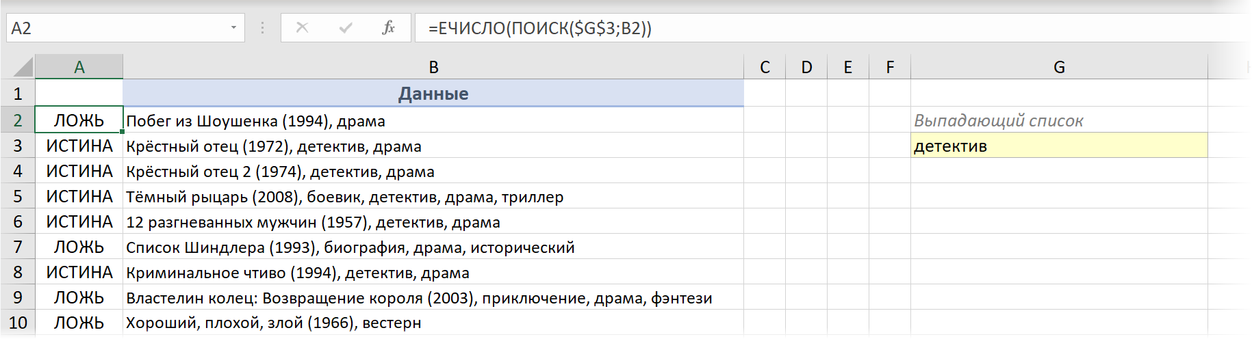This screenshot has height=339, width=1252.
Task: Select column B header
Action: 433,67
